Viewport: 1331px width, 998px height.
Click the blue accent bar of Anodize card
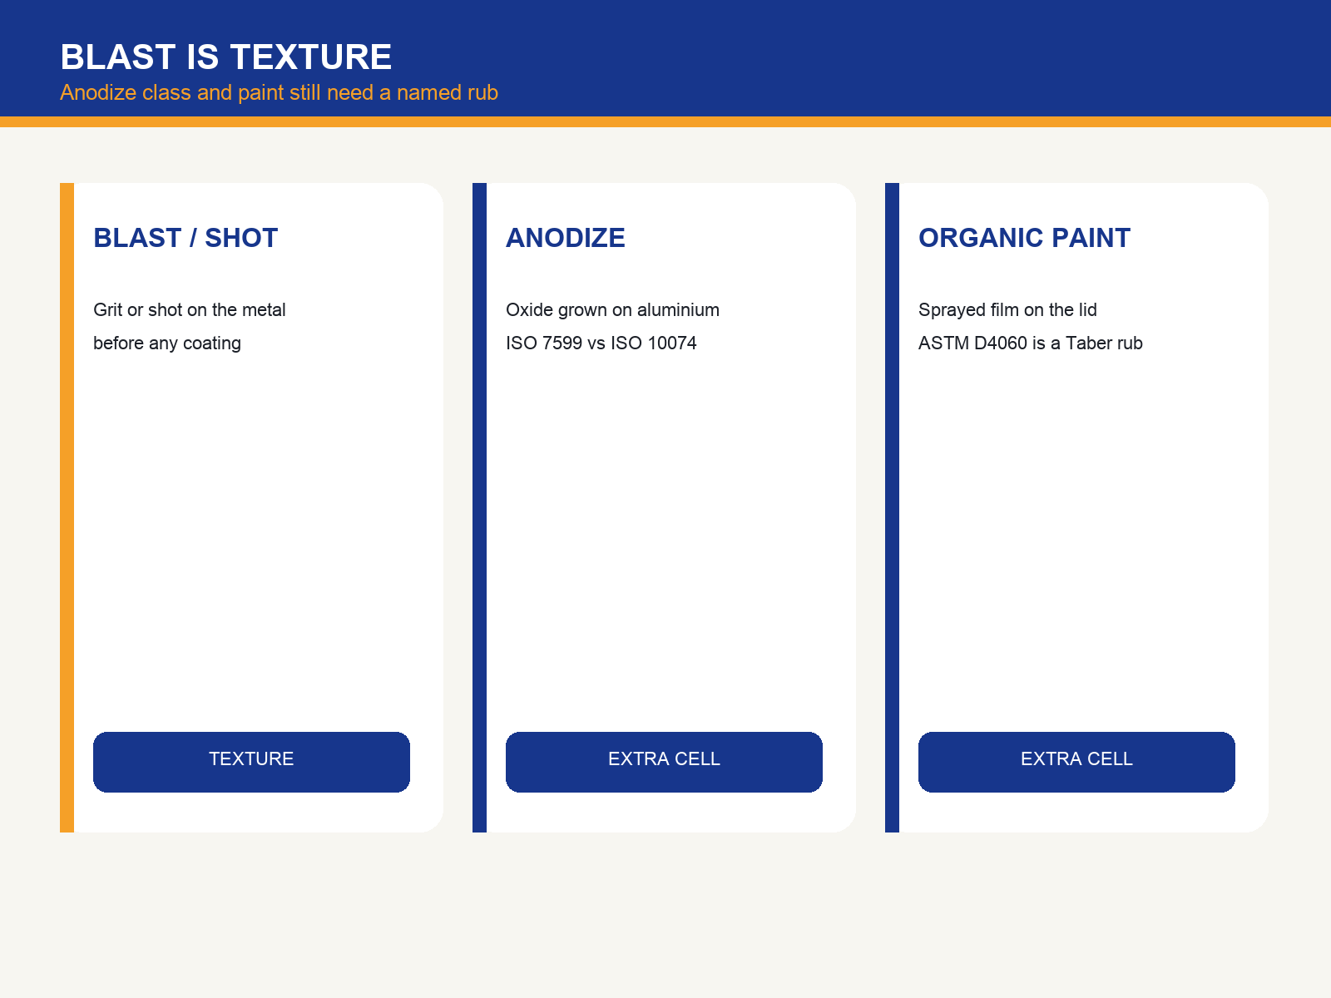click(x=479, y=507)
